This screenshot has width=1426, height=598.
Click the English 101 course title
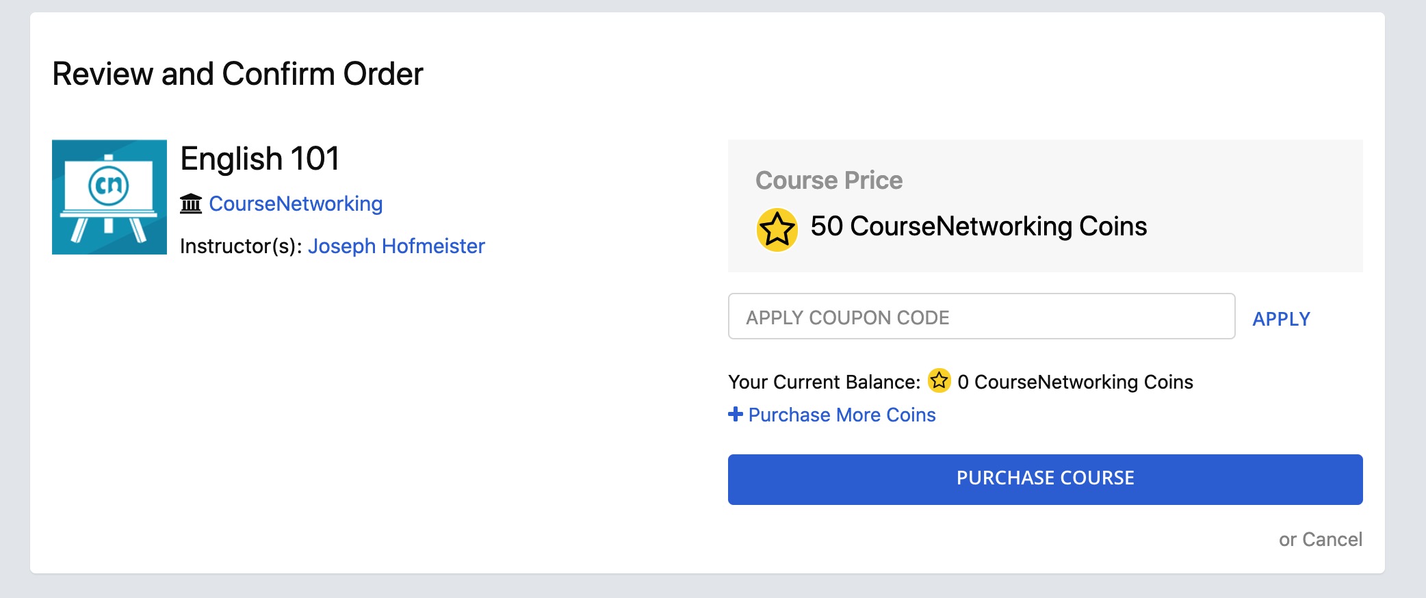(259, 159)
